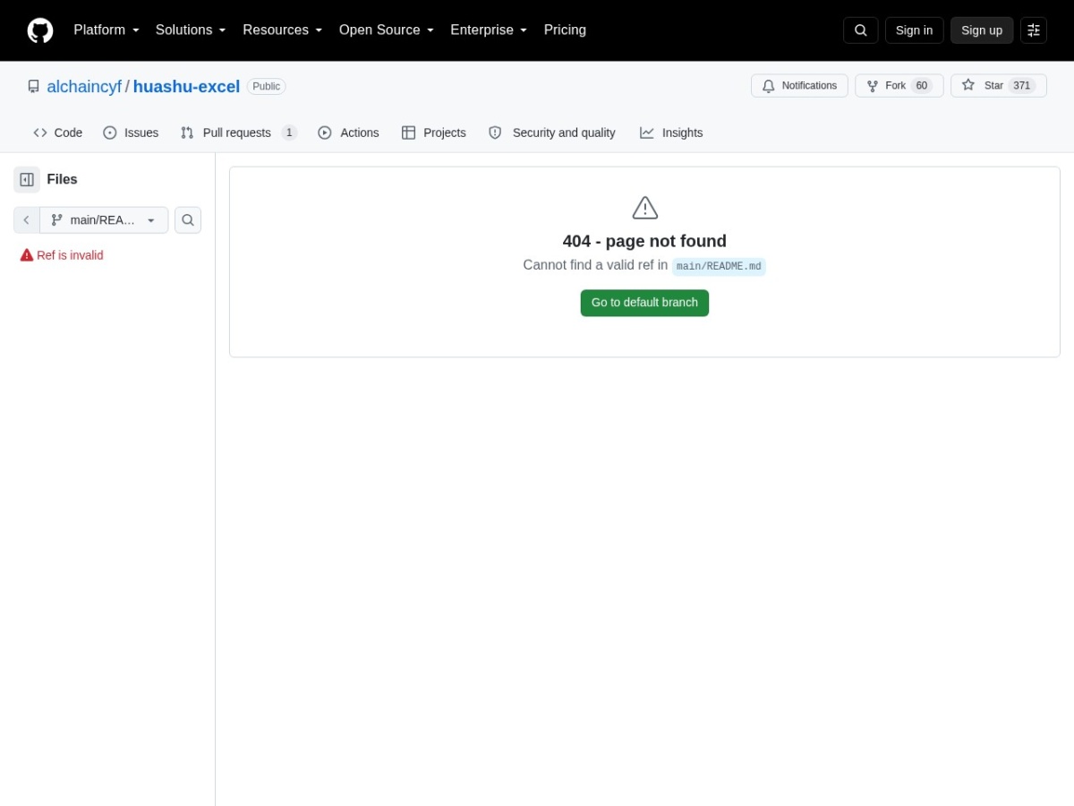Collapse the file tree side panel

click(x=27, y=179)
